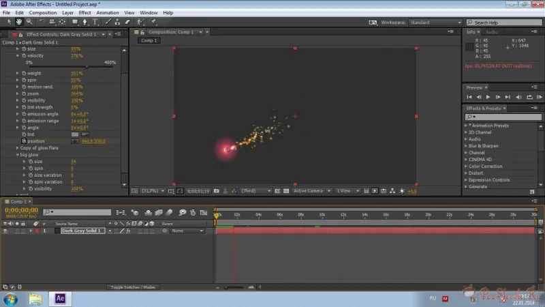Open the Composition menu

point(43,12)
